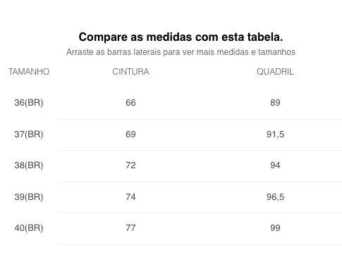The width and height of the screenshot is (342, 276).
Task: Select the 38(BR) size row label
Action: [x=29, y=165]
